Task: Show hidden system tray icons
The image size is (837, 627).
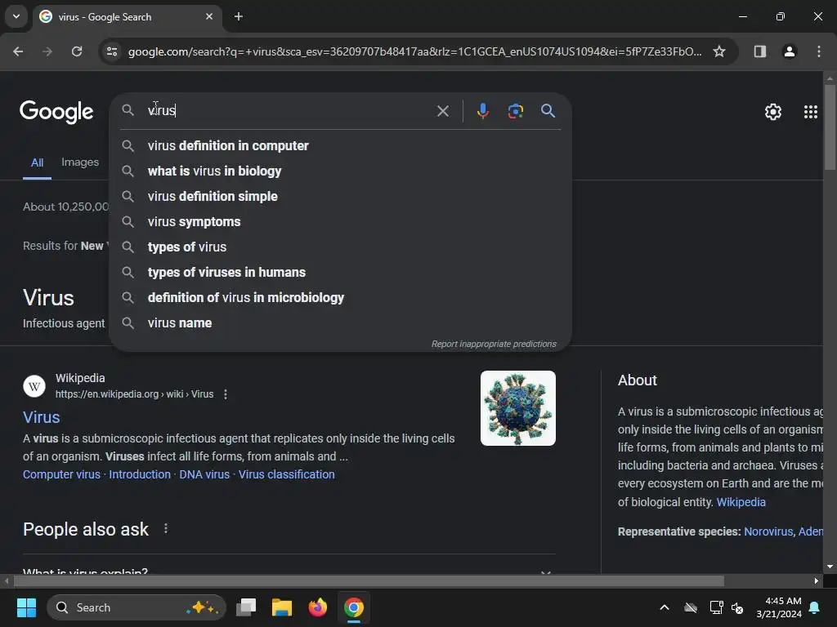Action: click(665, 607)
